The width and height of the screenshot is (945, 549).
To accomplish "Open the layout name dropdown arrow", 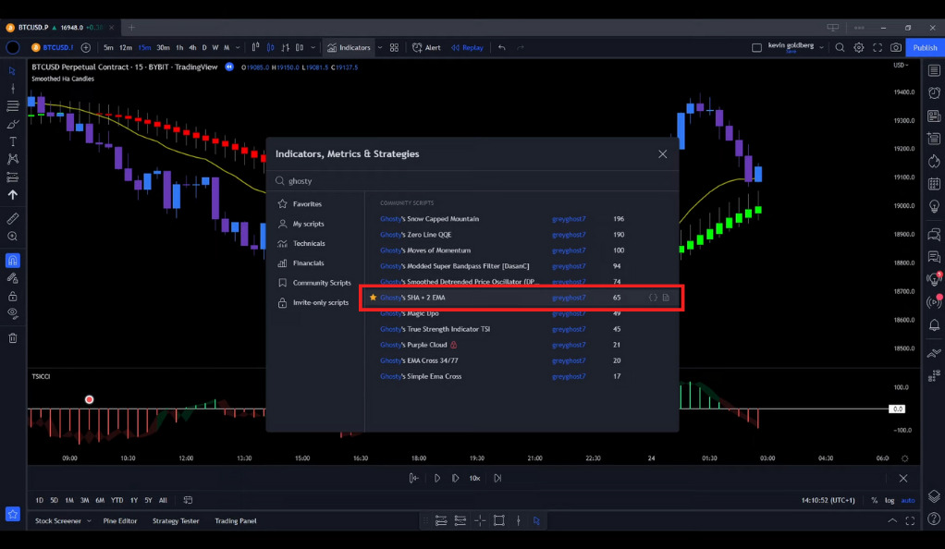I will click(821, 48).
